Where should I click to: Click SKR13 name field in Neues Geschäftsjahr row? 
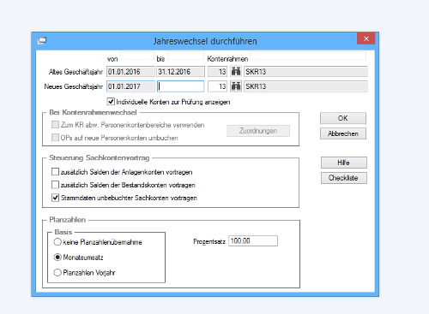coord(305,86)
